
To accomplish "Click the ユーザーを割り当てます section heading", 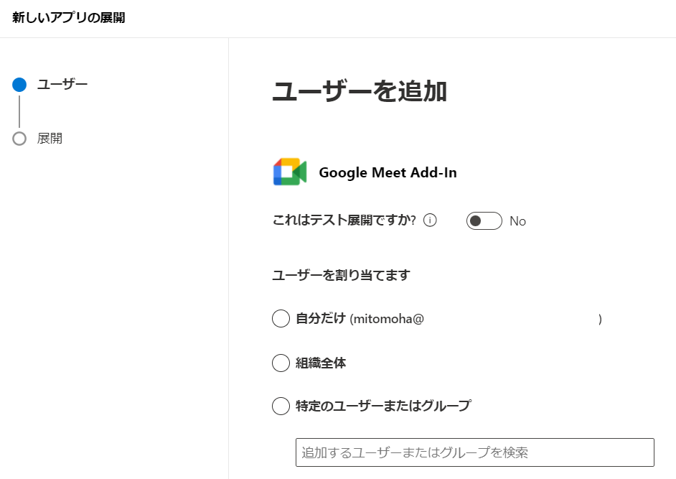I will [x=341, y=275].
